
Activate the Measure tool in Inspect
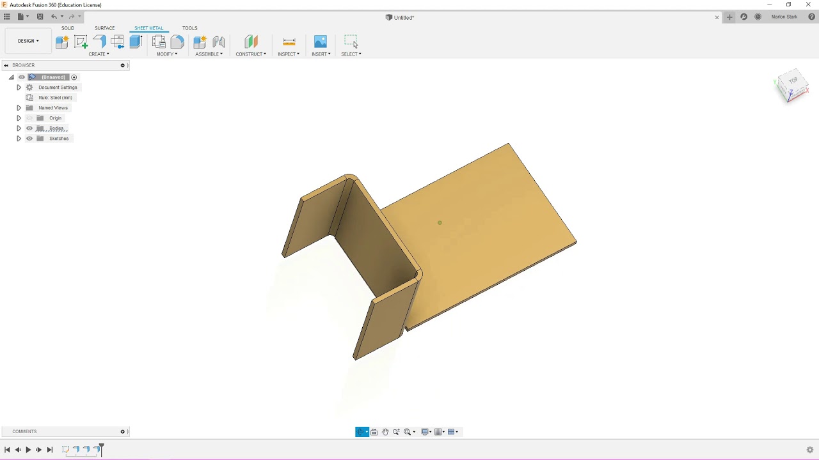point(289,42)
